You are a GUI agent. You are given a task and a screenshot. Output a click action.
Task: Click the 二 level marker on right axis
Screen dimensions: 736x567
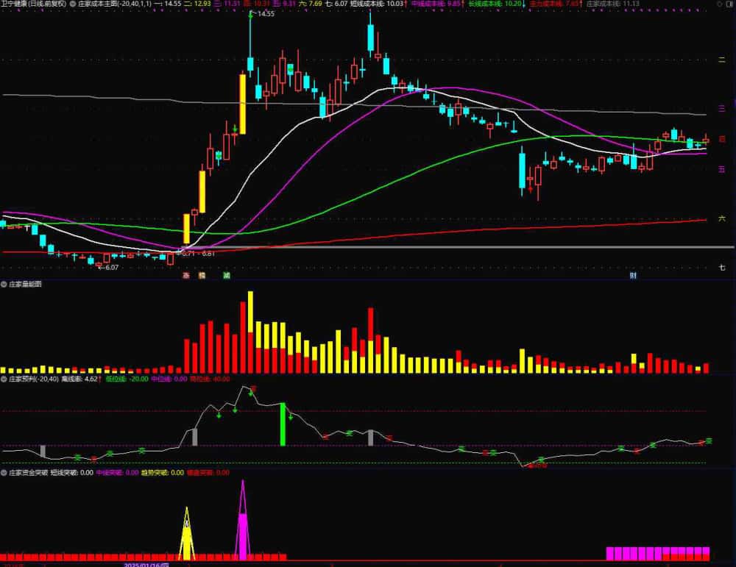[722, 60]
